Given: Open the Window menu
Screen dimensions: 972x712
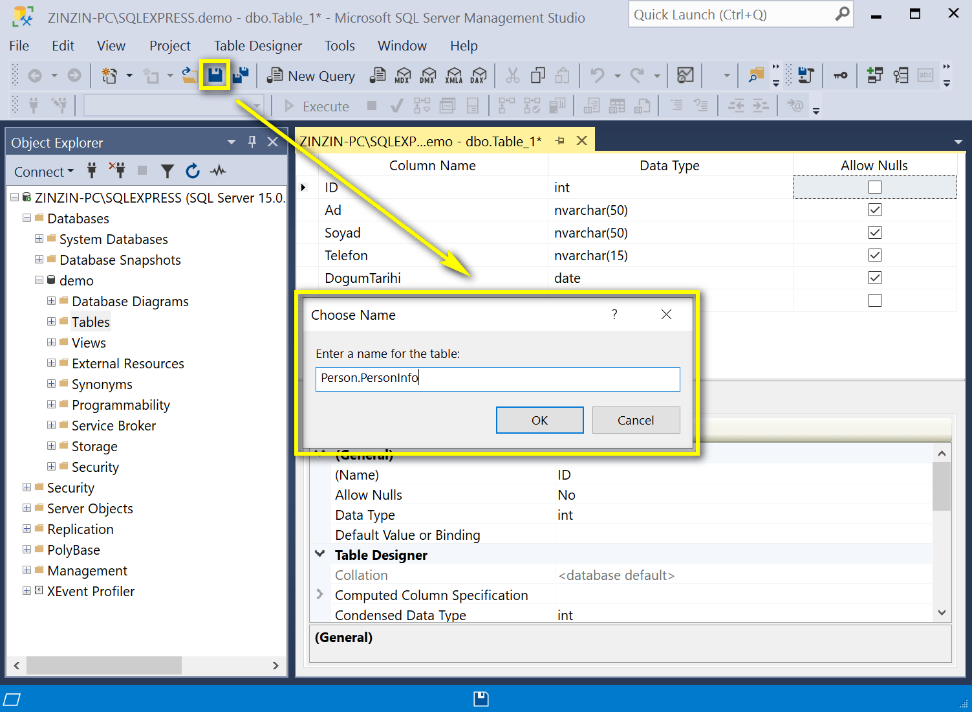Looking at the screenshot, I should 402,46.
